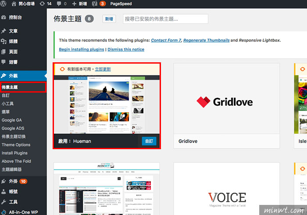This screenshot has width=307, height=215.
Task: Click the 新增 button next to 佈景主題
Action: (x=109, y=19)
